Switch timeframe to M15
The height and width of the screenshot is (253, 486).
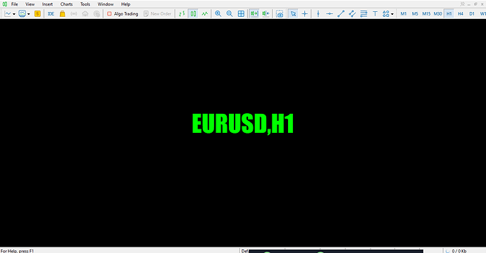[x=426, y=13]
